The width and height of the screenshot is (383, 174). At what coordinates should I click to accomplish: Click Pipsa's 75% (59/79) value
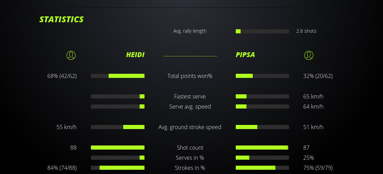click(x=318, y=168)
